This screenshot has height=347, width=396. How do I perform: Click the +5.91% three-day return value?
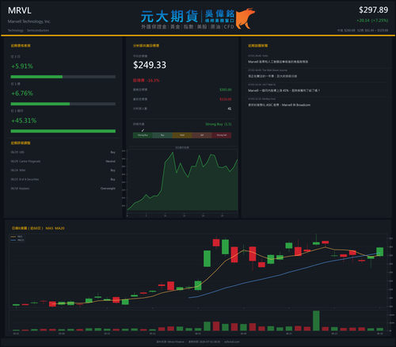pos(22,66)
